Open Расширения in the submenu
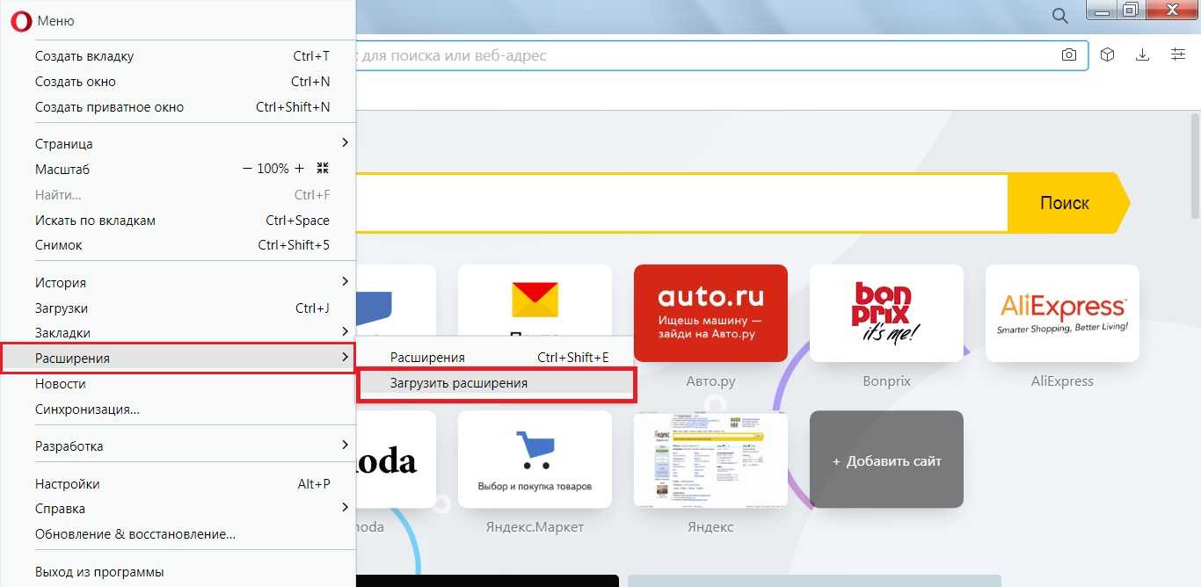The width and height of the screenshot is (1201, 587). pyautogui.click(x=496, y=358)
